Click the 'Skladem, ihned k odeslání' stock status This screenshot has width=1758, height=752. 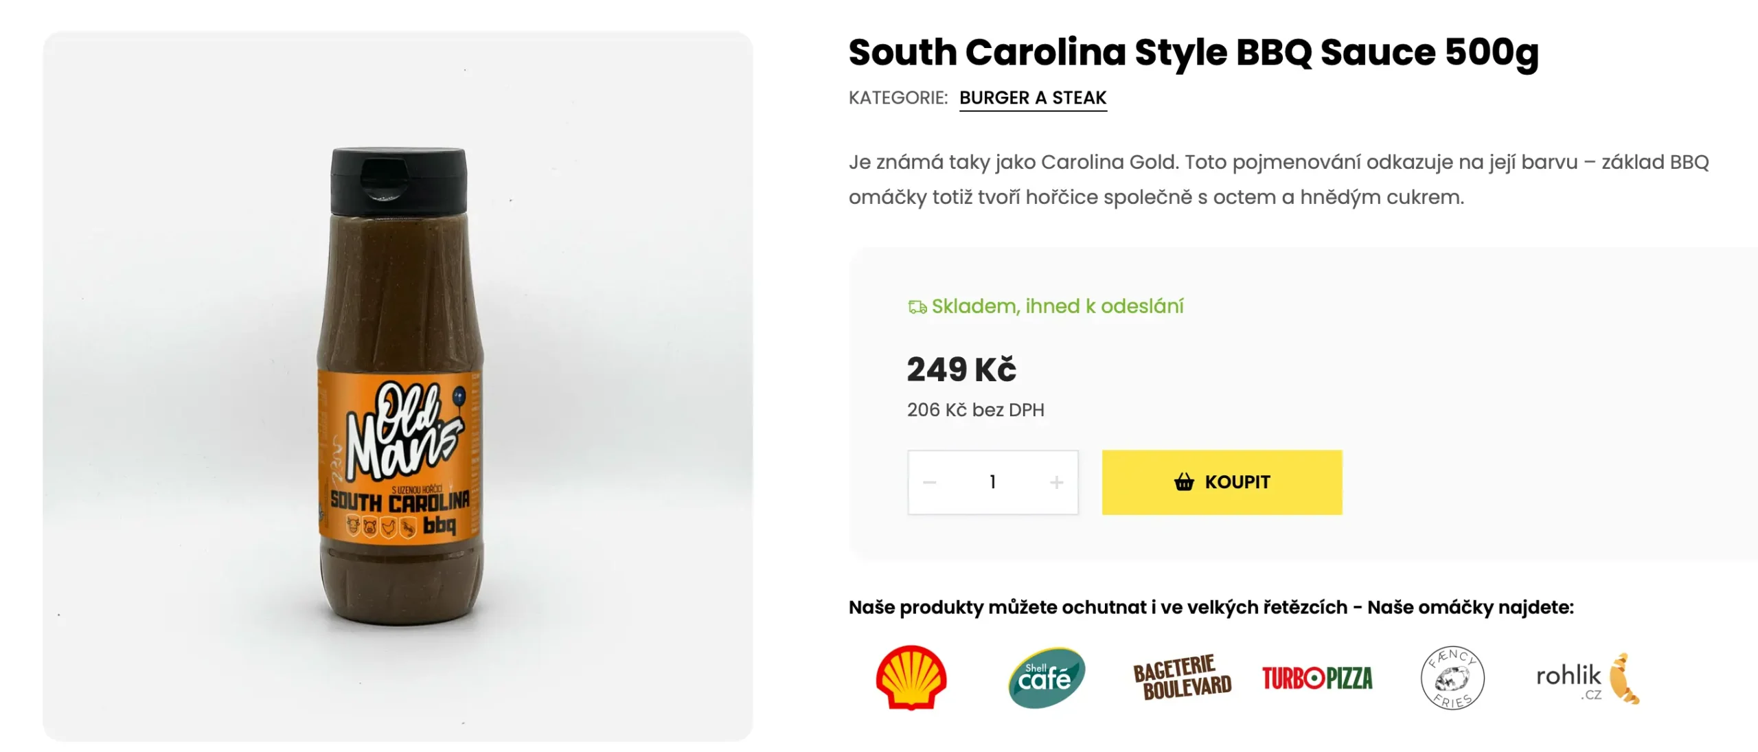[x=1058, y=306]
